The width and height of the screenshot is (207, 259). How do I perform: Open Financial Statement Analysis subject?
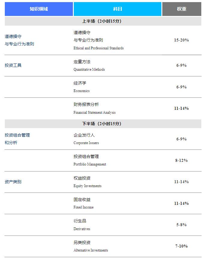click(x=94, y=113)
